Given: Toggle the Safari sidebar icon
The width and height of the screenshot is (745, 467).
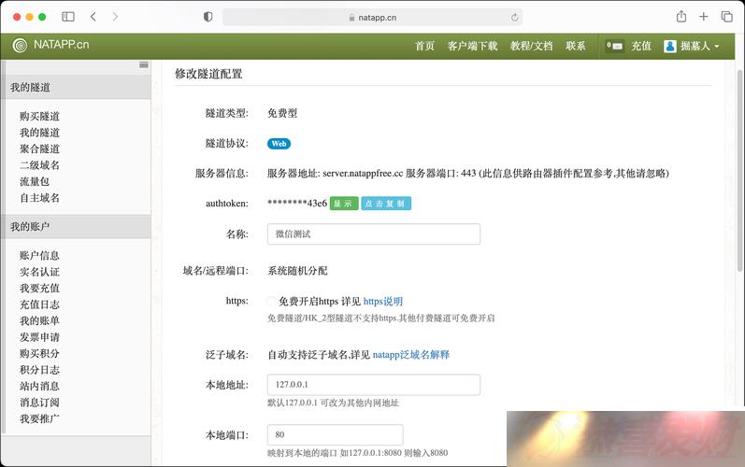Looking at the screenshot, I should (68, 17).
